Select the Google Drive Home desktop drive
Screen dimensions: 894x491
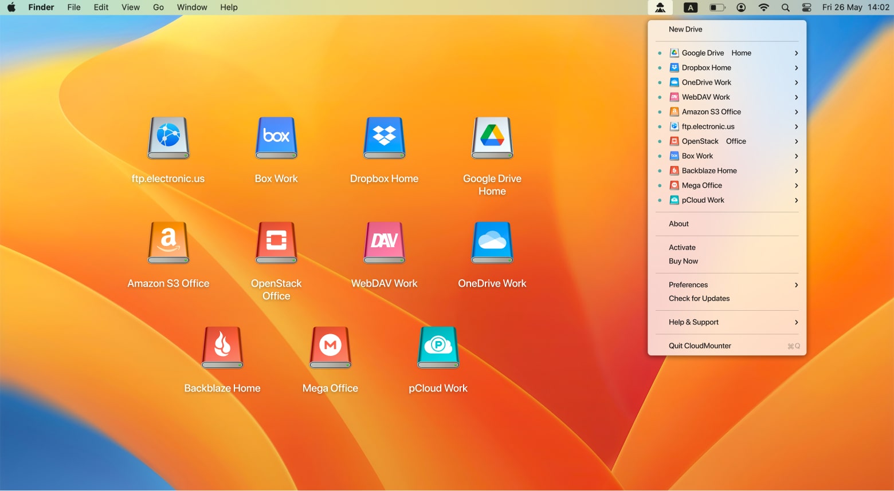[x=492, y=137]
